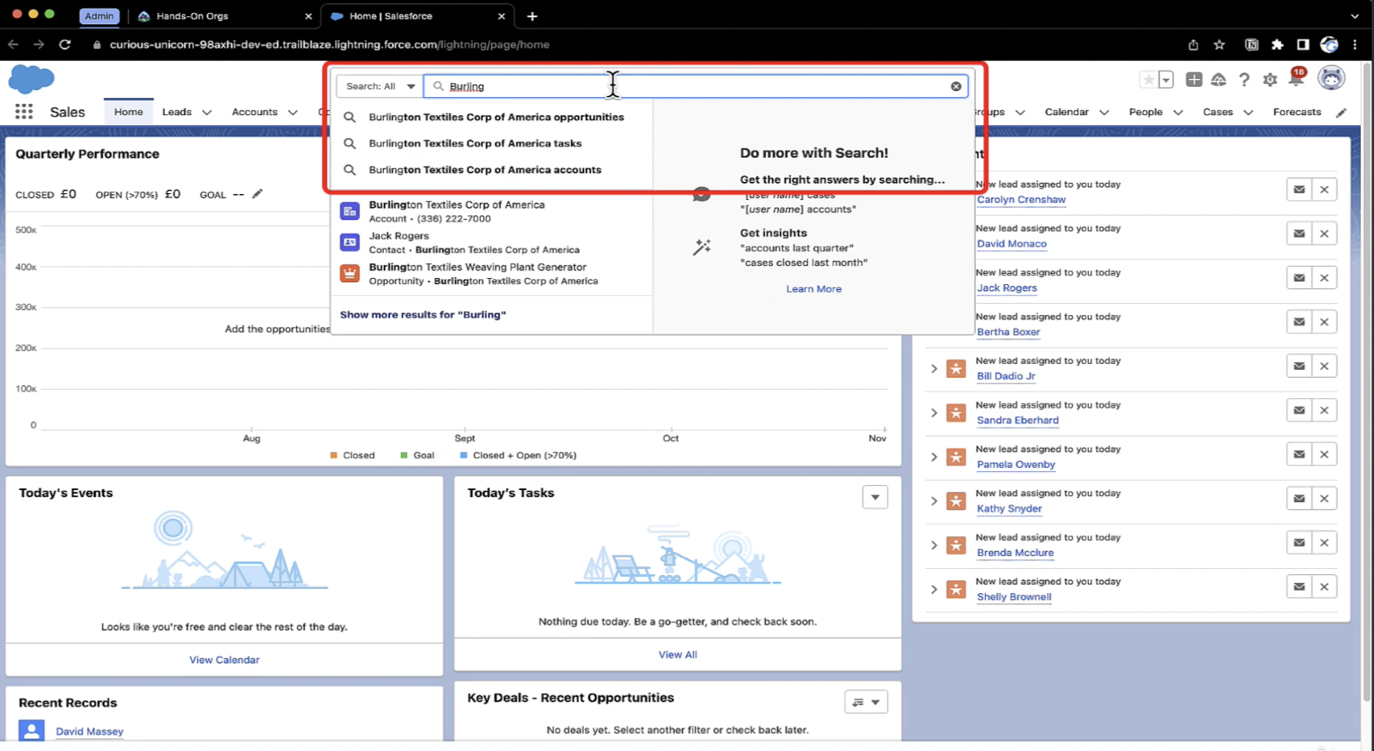Open the People tab dropdown arrow
Screen dimensions: 1374x751
(x=1178, y=112)
